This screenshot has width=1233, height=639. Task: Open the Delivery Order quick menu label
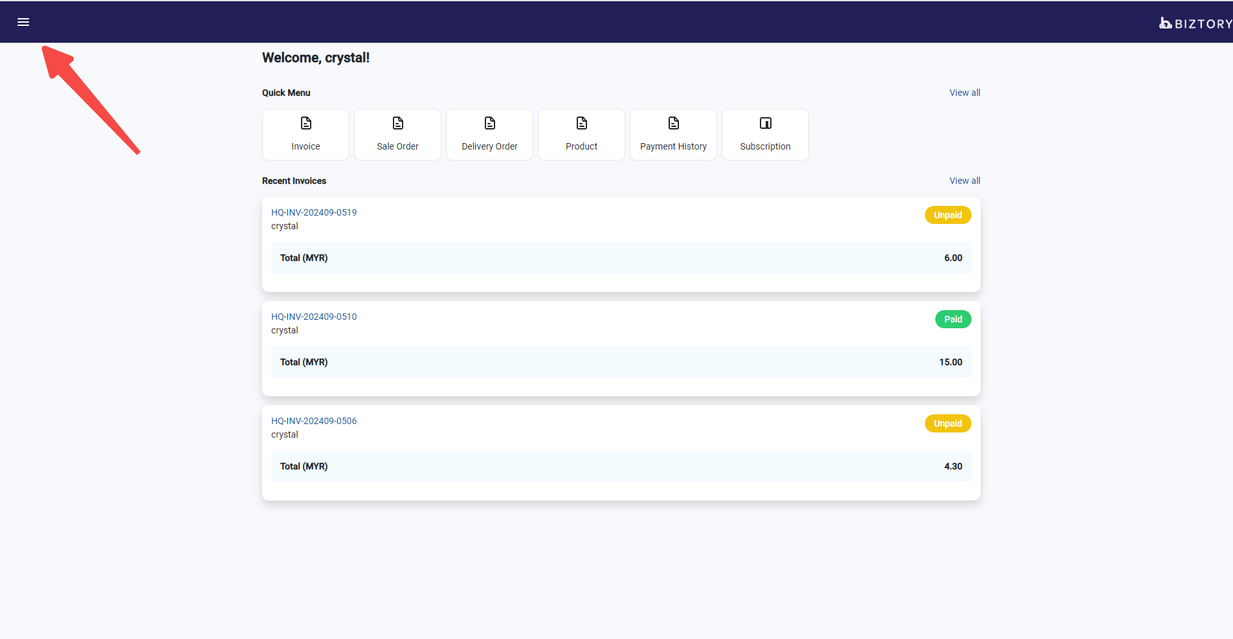(489, 146)
